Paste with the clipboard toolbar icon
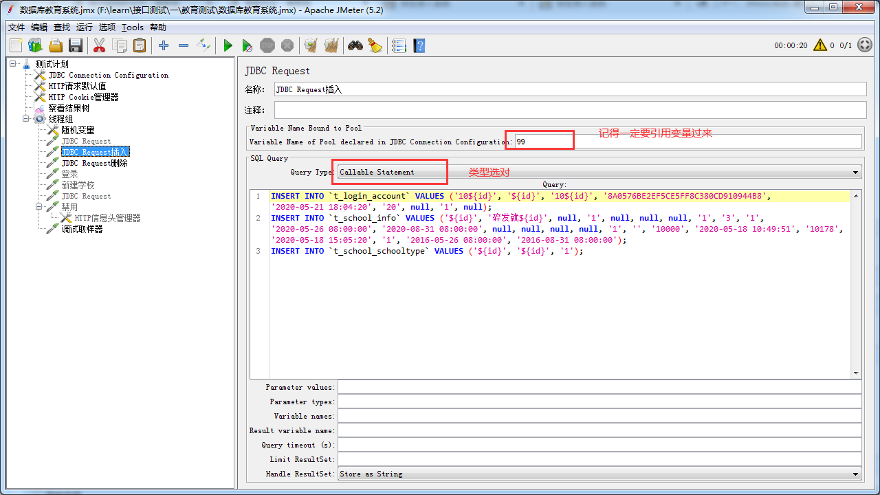 [140, 45]
